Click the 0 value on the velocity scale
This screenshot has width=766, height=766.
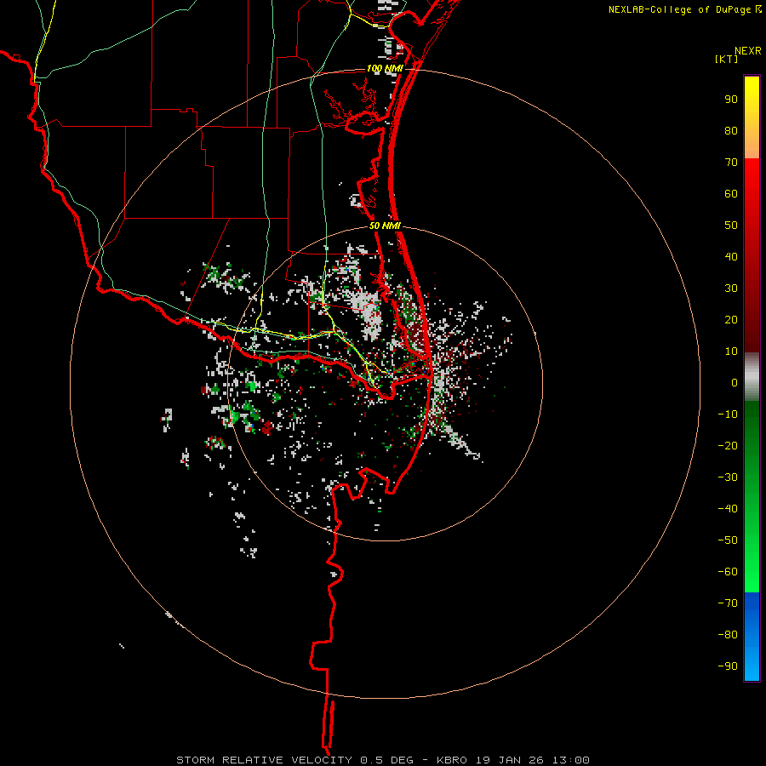735,382
